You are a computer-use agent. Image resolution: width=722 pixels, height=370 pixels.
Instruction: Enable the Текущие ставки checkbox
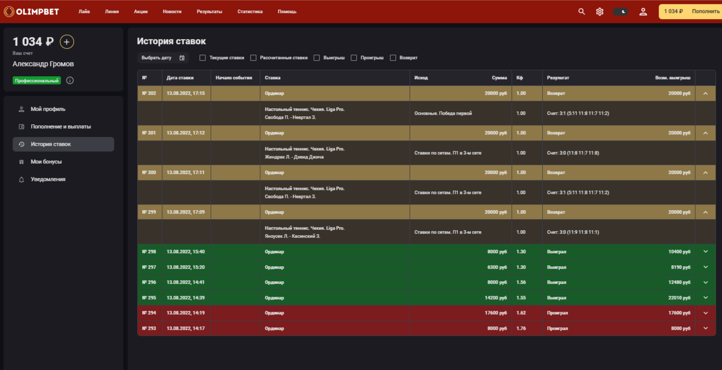pos(202,58)
